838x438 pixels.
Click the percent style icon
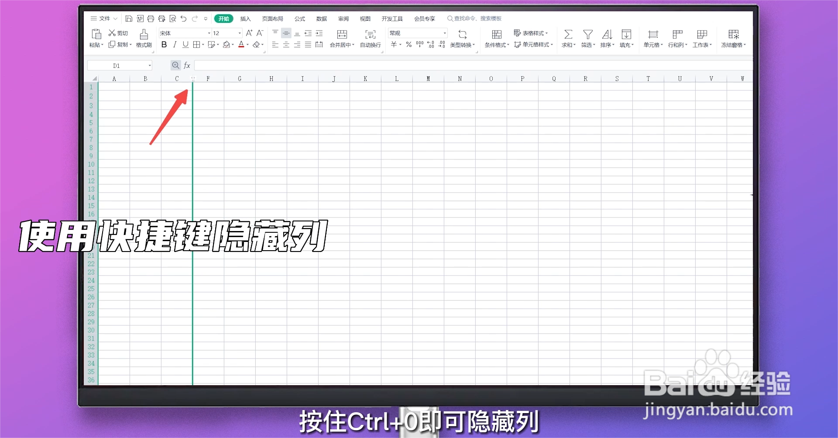tap(409, 45)
